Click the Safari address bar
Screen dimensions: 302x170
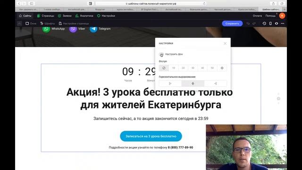point(151,3)
